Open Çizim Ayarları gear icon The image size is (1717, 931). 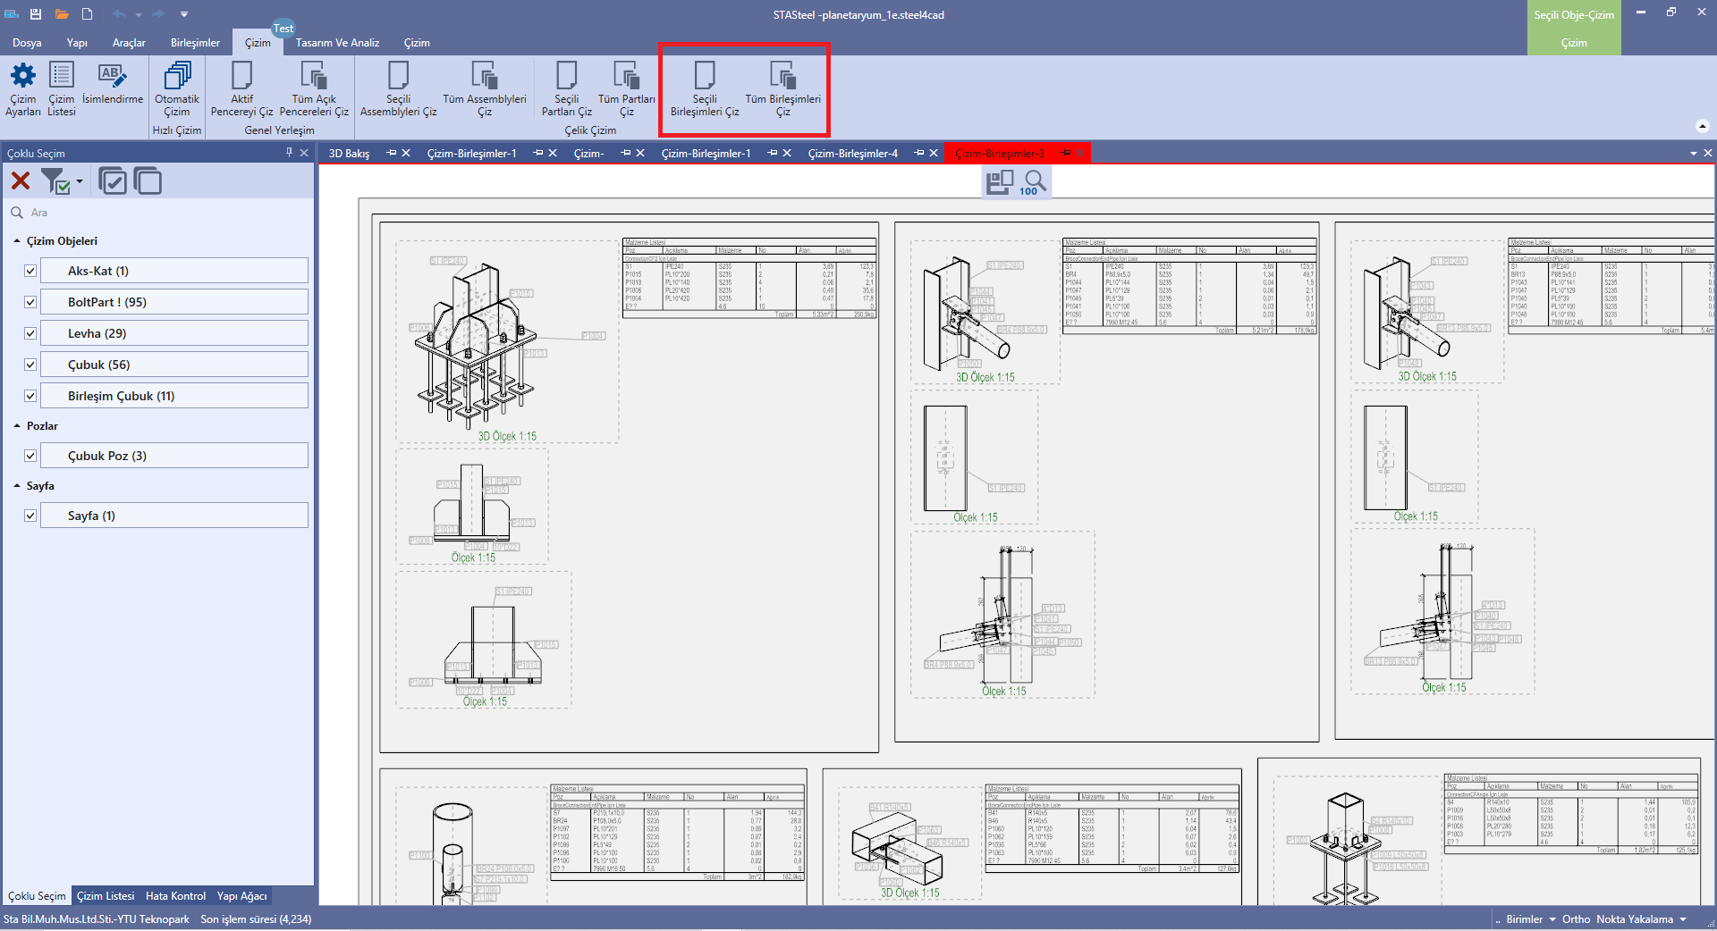tap(22, 76)
